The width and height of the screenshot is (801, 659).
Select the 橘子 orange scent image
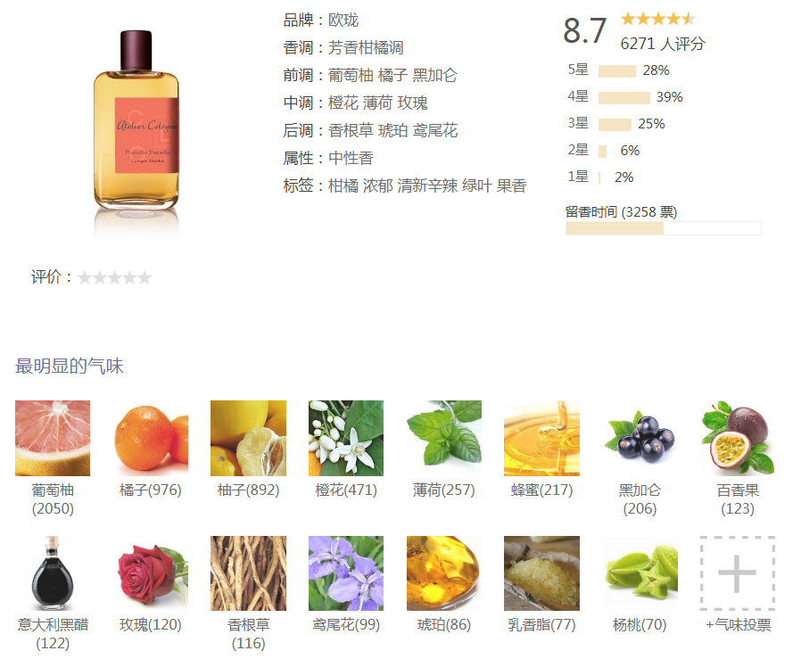(150, 438)
